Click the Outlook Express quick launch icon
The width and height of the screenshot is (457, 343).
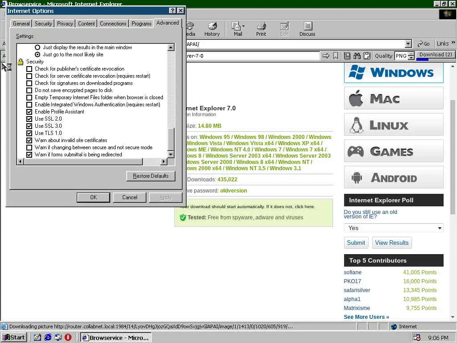(58, 338)
